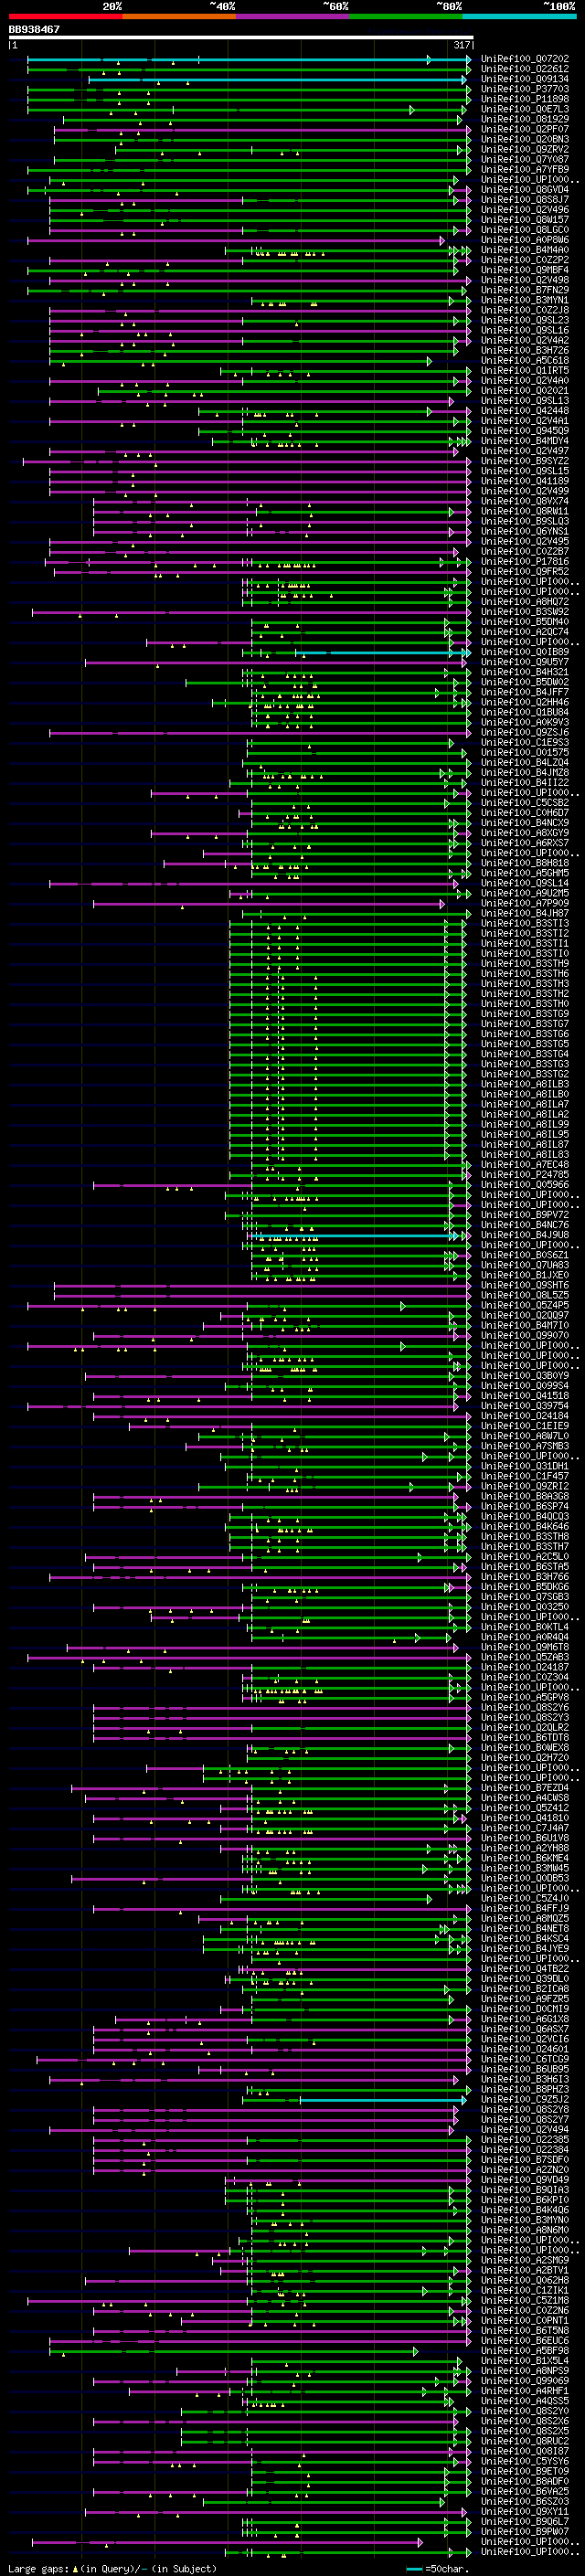Image resolution: width=585 pixels, height=2576 pixels.
Task: Select the UniRef100_Q8GVD4 label
Action: [525, 189]
